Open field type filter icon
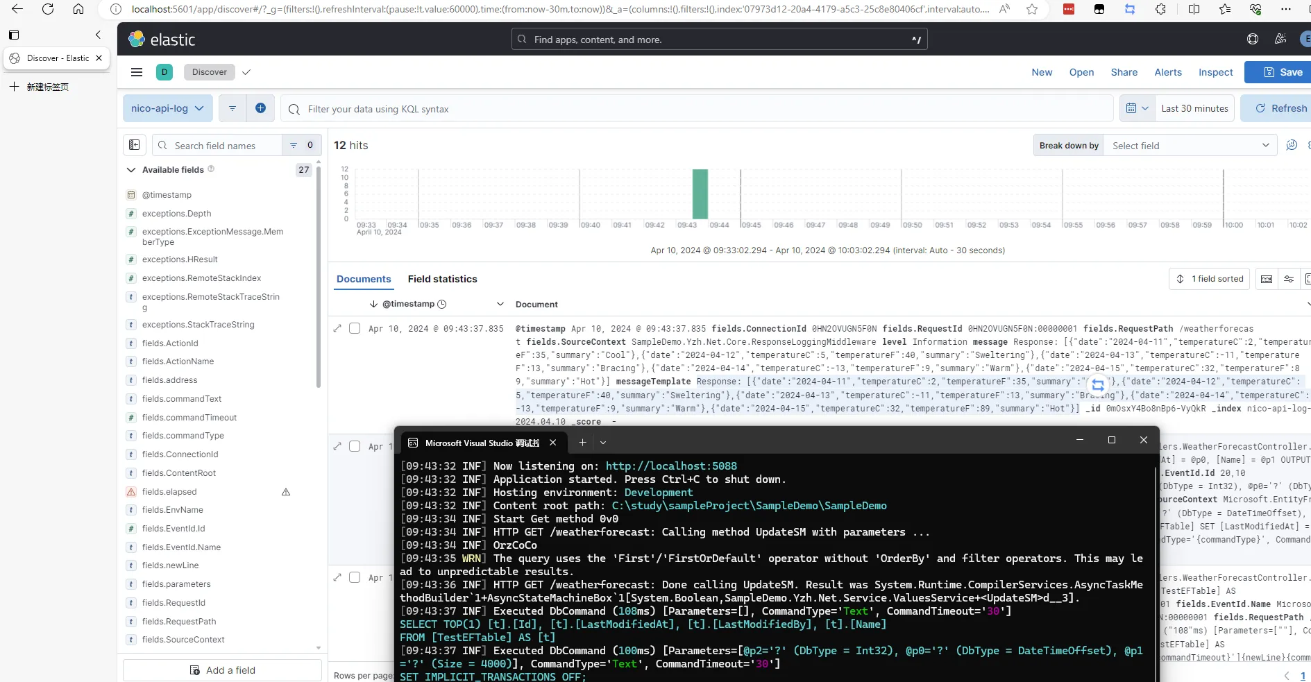Image resolution: width=1311 pixels, height=682 pixels. point(301,145)
